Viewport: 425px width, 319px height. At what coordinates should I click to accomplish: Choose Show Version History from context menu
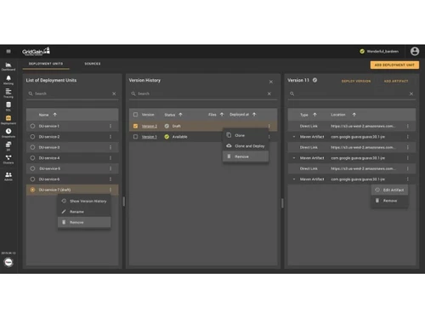click(x=84, y=201)
